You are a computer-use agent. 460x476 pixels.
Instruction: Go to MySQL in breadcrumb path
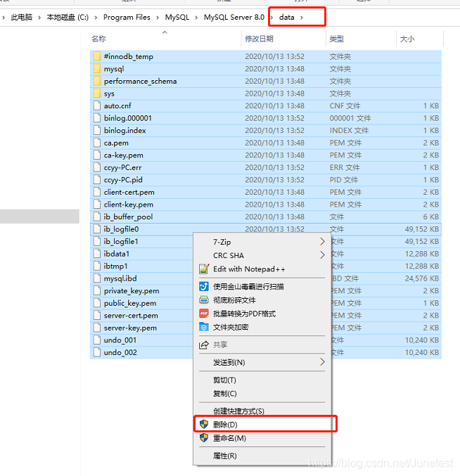[177, 18]
